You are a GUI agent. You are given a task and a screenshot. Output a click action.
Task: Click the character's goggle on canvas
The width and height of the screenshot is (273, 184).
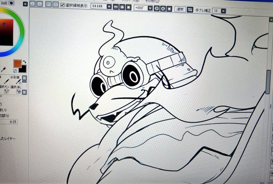tap(133, 75)
